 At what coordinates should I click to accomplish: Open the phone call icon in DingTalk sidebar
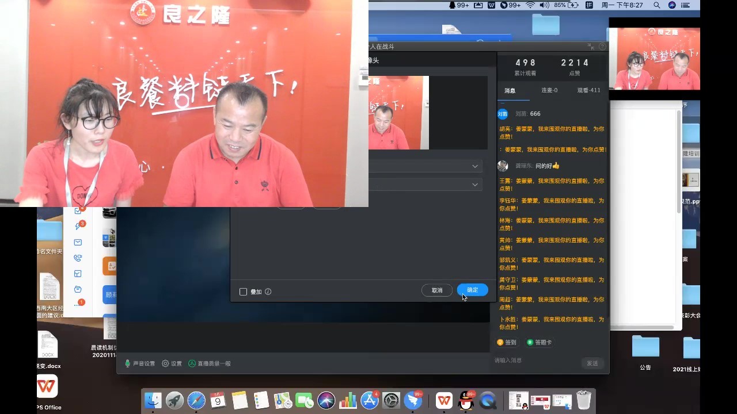point(78,258)
